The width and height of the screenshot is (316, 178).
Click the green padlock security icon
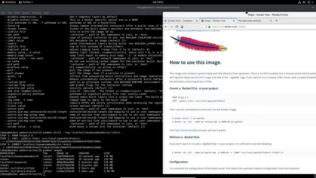(x=209, y=27)
